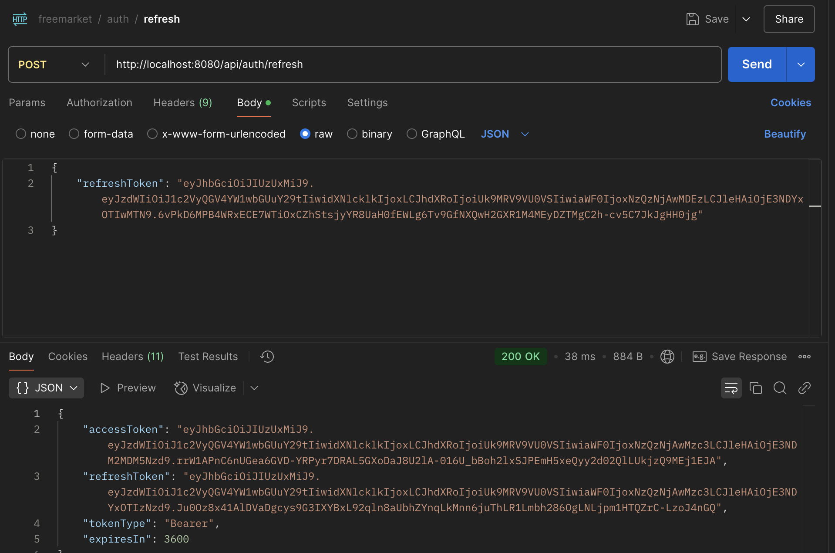Click the 38 ms response time
Viewport: 835px width, 553px height.
tap(580, 357)
